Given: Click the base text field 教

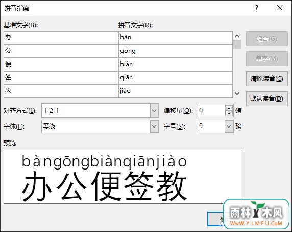Looking at the screenshot, I should (x=61, y=91).
